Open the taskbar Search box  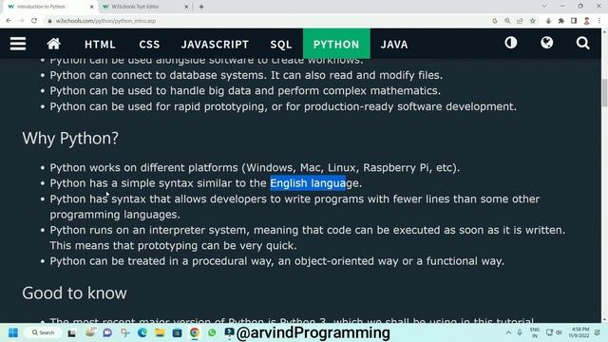44,332
